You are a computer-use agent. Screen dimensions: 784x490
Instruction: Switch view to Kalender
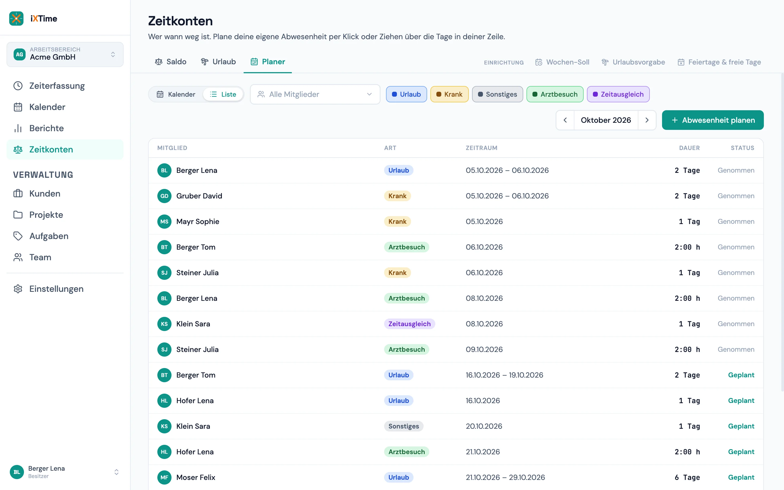[x=176, y=94]
